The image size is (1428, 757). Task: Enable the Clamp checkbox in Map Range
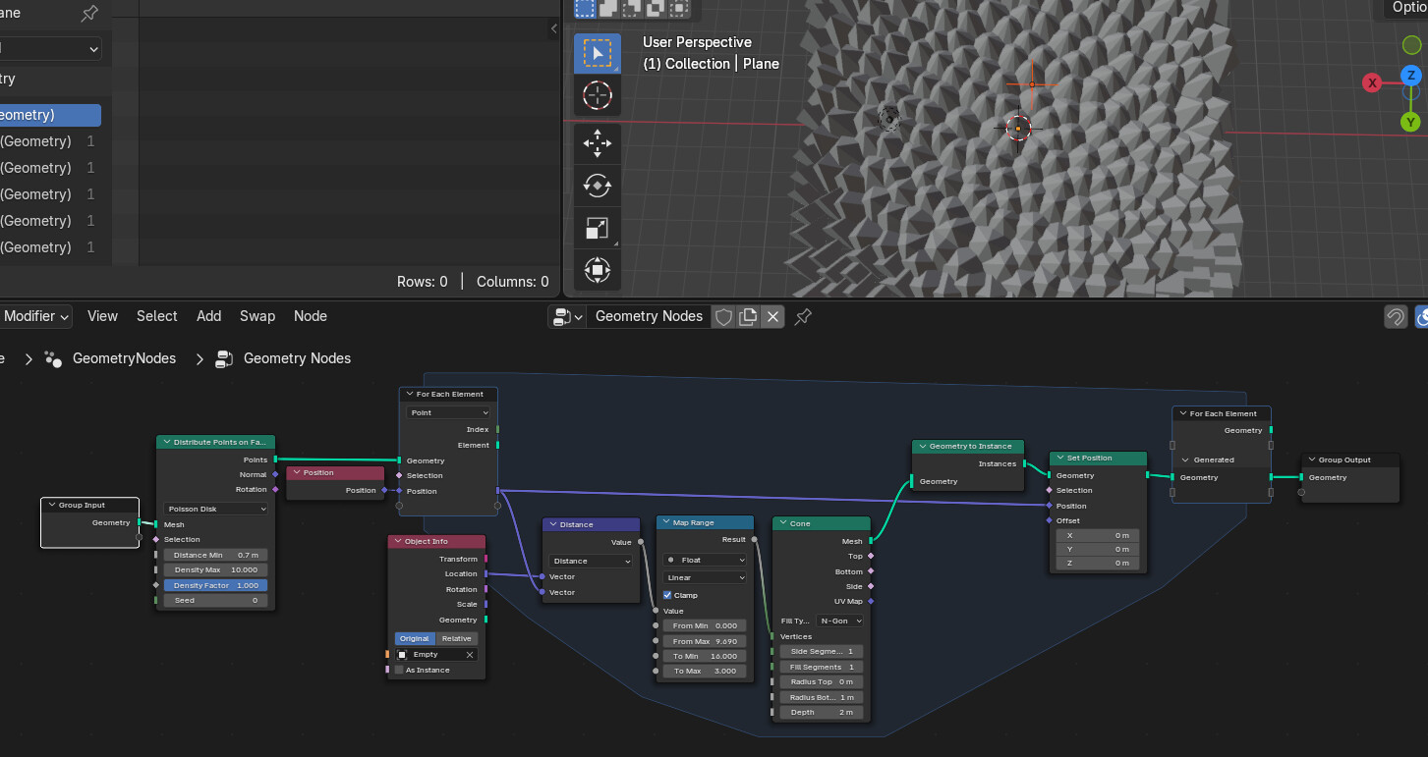pos(667,595)
